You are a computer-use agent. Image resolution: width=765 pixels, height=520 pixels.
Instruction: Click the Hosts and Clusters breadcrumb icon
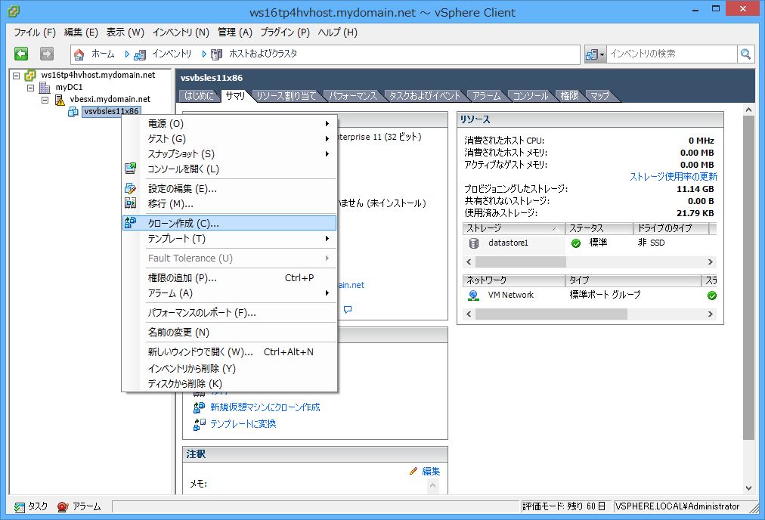pyautogui.click(x=217, y=54)
